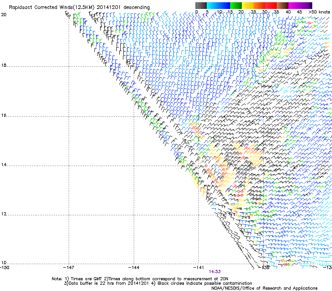
Task: Click the 'Times are GMT' note line
Action: tap(140, 279)
